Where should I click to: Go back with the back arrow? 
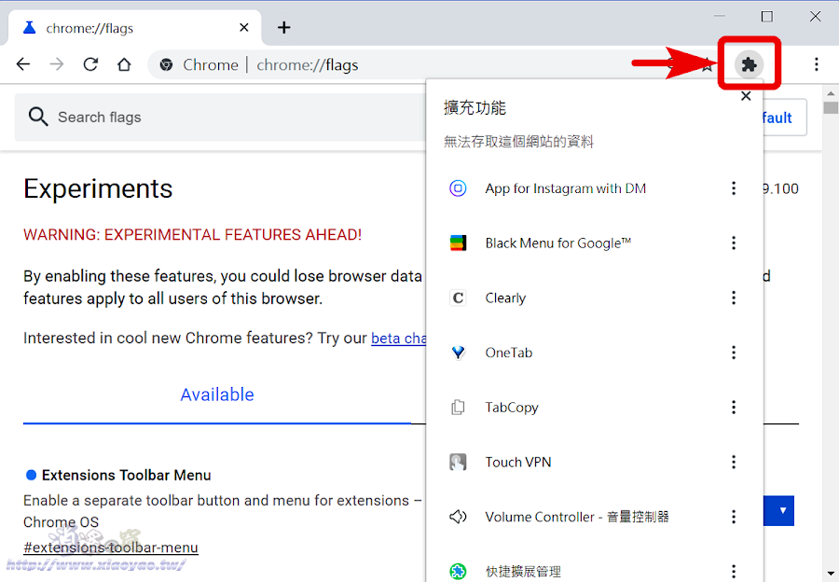pos(23,64)
